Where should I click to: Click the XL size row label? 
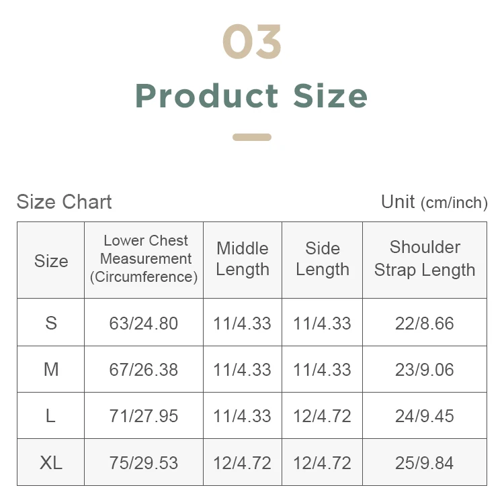click(x=51, y=462)
